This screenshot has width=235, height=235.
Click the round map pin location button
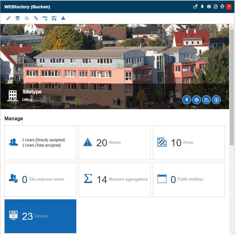tap(187, 100)
